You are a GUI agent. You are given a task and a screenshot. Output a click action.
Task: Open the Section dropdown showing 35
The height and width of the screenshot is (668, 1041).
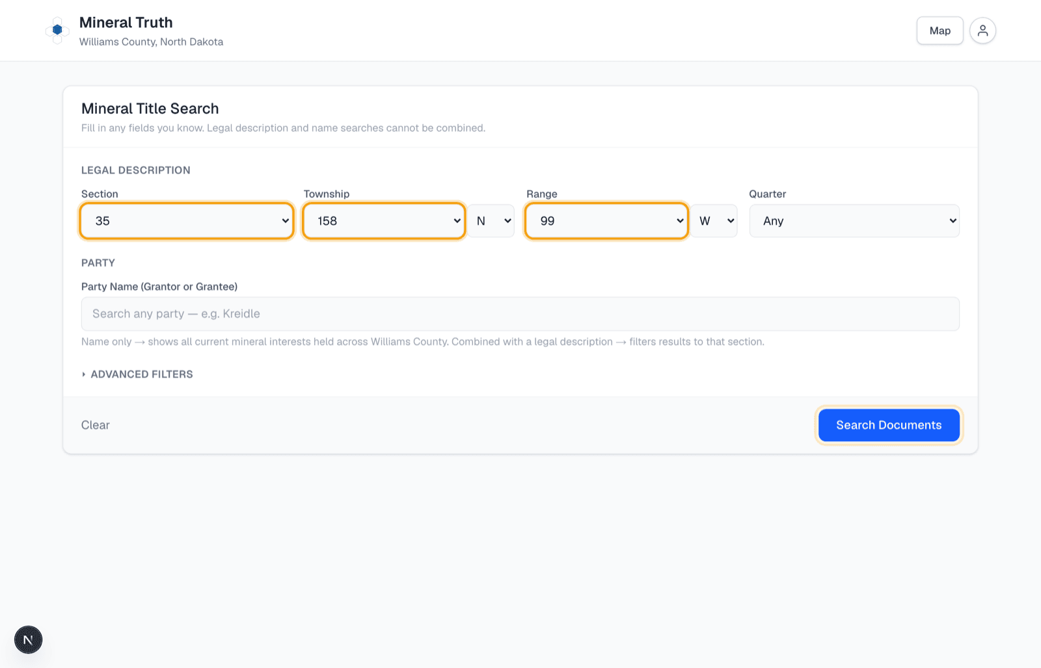(187, 221)
